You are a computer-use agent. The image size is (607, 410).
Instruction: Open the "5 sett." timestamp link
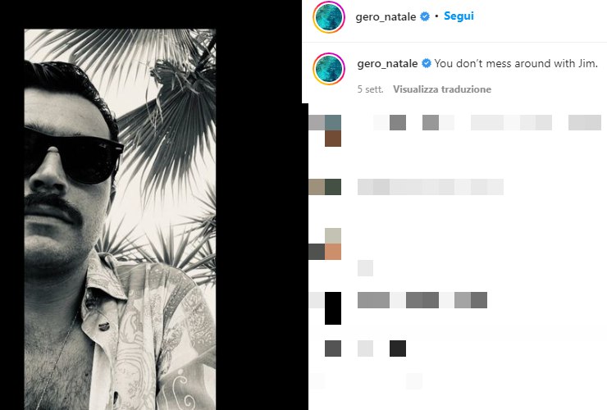(x=370, y=89)
